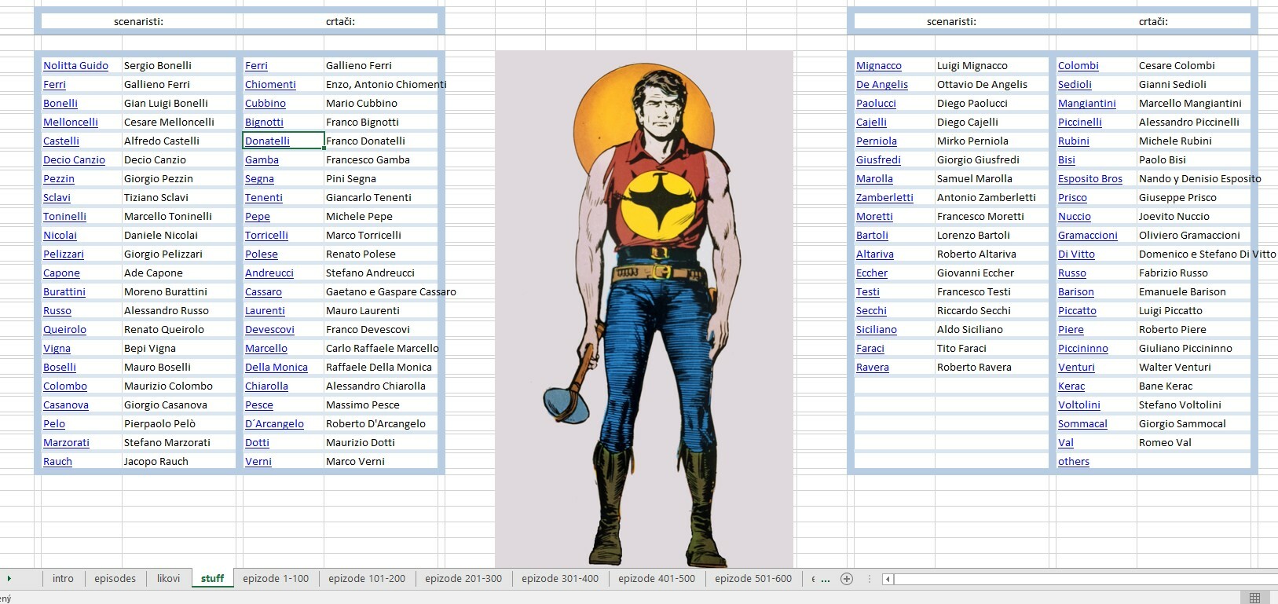Select the stuff sheet tab
The width and height of the screenshot is (1278, 604).
(x=212, y=579)
